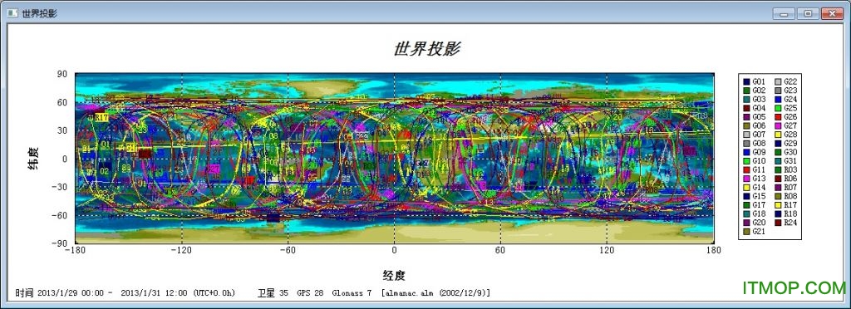Select the G31 legend label
This screenshot has width=851, height=309.
(791, 161)
